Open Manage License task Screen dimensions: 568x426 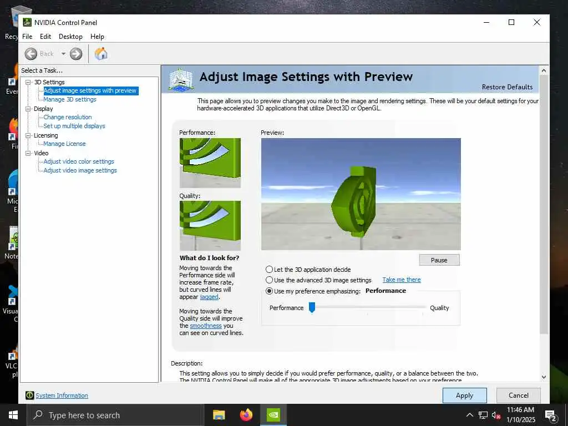[64, 144]
